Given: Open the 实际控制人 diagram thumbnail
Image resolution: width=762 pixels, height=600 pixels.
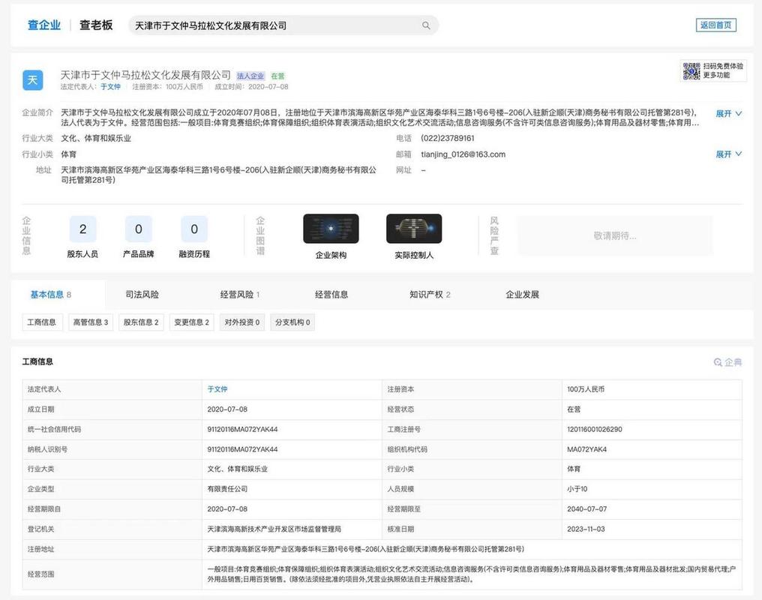Looking at the screenshot, I should point(413,228).
